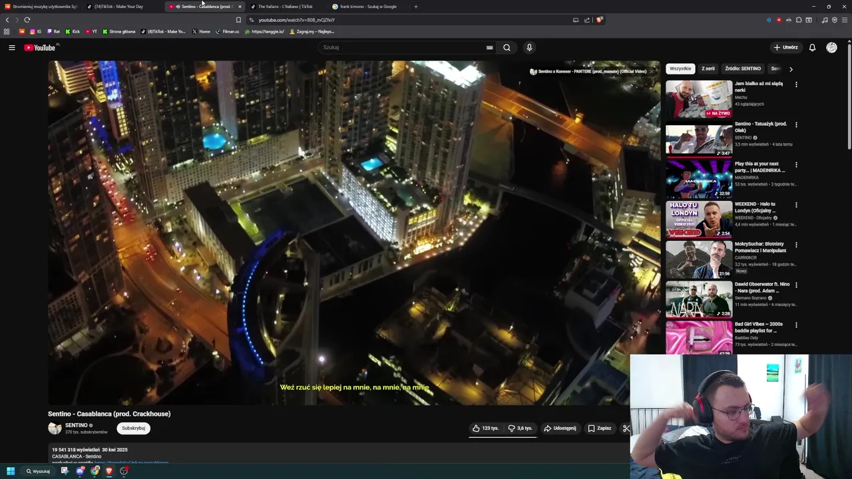This screenshot has width=852, height=479.
Task: Go to the YouTube home logo
Action: coord(40,47)
